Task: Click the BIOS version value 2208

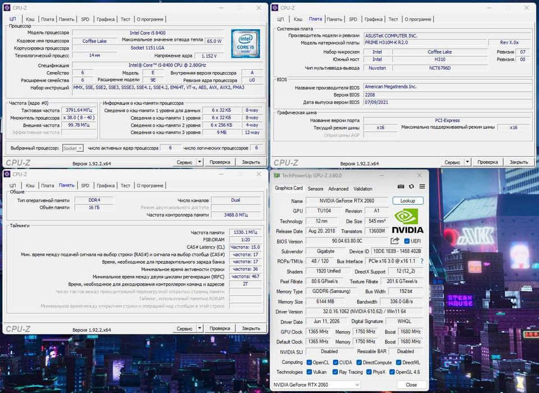Action: coord(447,94)
